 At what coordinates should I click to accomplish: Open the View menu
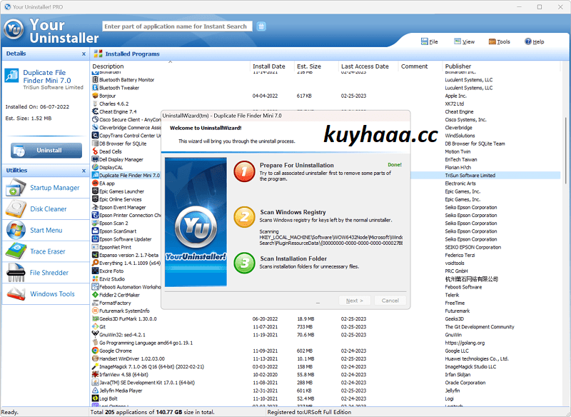coord(465,41)
